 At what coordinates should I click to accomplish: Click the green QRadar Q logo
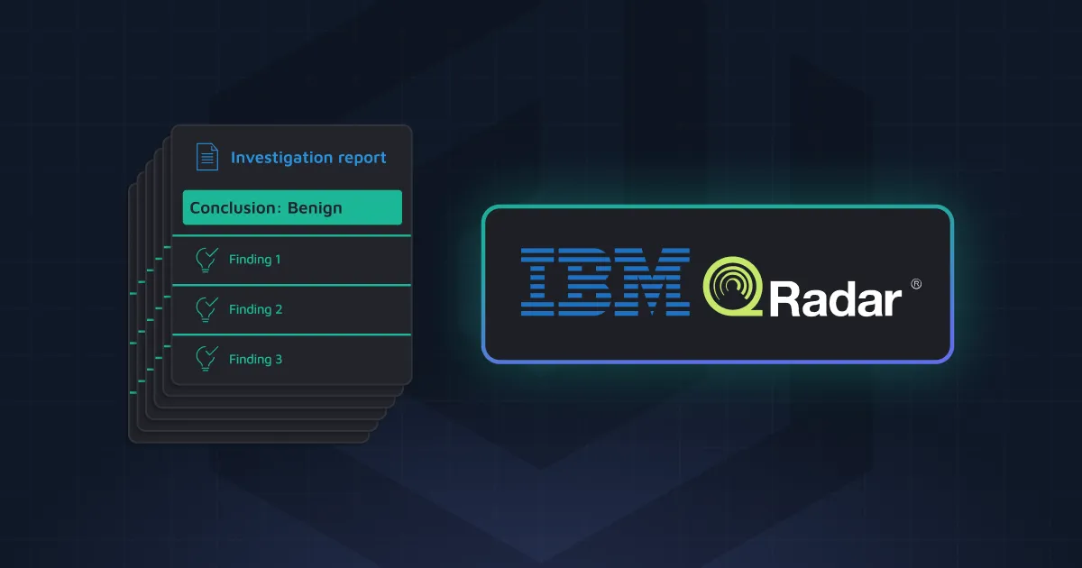point(735,284)
